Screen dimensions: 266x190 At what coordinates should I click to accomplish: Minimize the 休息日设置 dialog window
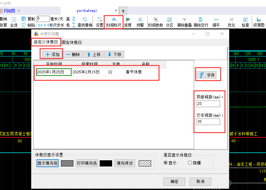194,34
